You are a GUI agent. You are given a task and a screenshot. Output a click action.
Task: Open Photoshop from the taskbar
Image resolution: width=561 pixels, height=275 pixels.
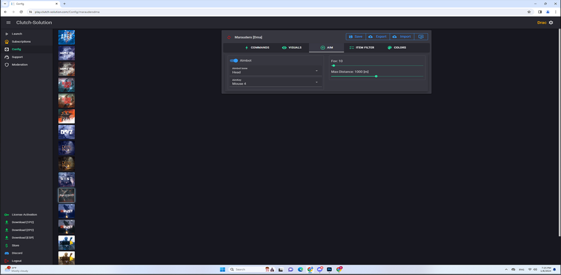click(329, 269)
